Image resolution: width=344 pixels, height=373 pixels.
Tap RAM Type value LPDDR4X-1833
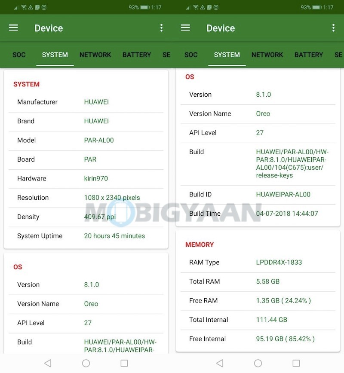pos(279,262)
